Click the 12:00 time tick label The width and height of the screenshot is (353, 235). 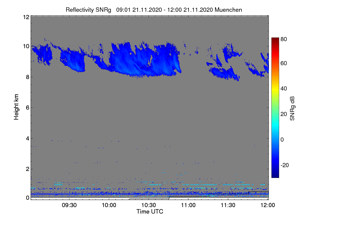[267, 205]
